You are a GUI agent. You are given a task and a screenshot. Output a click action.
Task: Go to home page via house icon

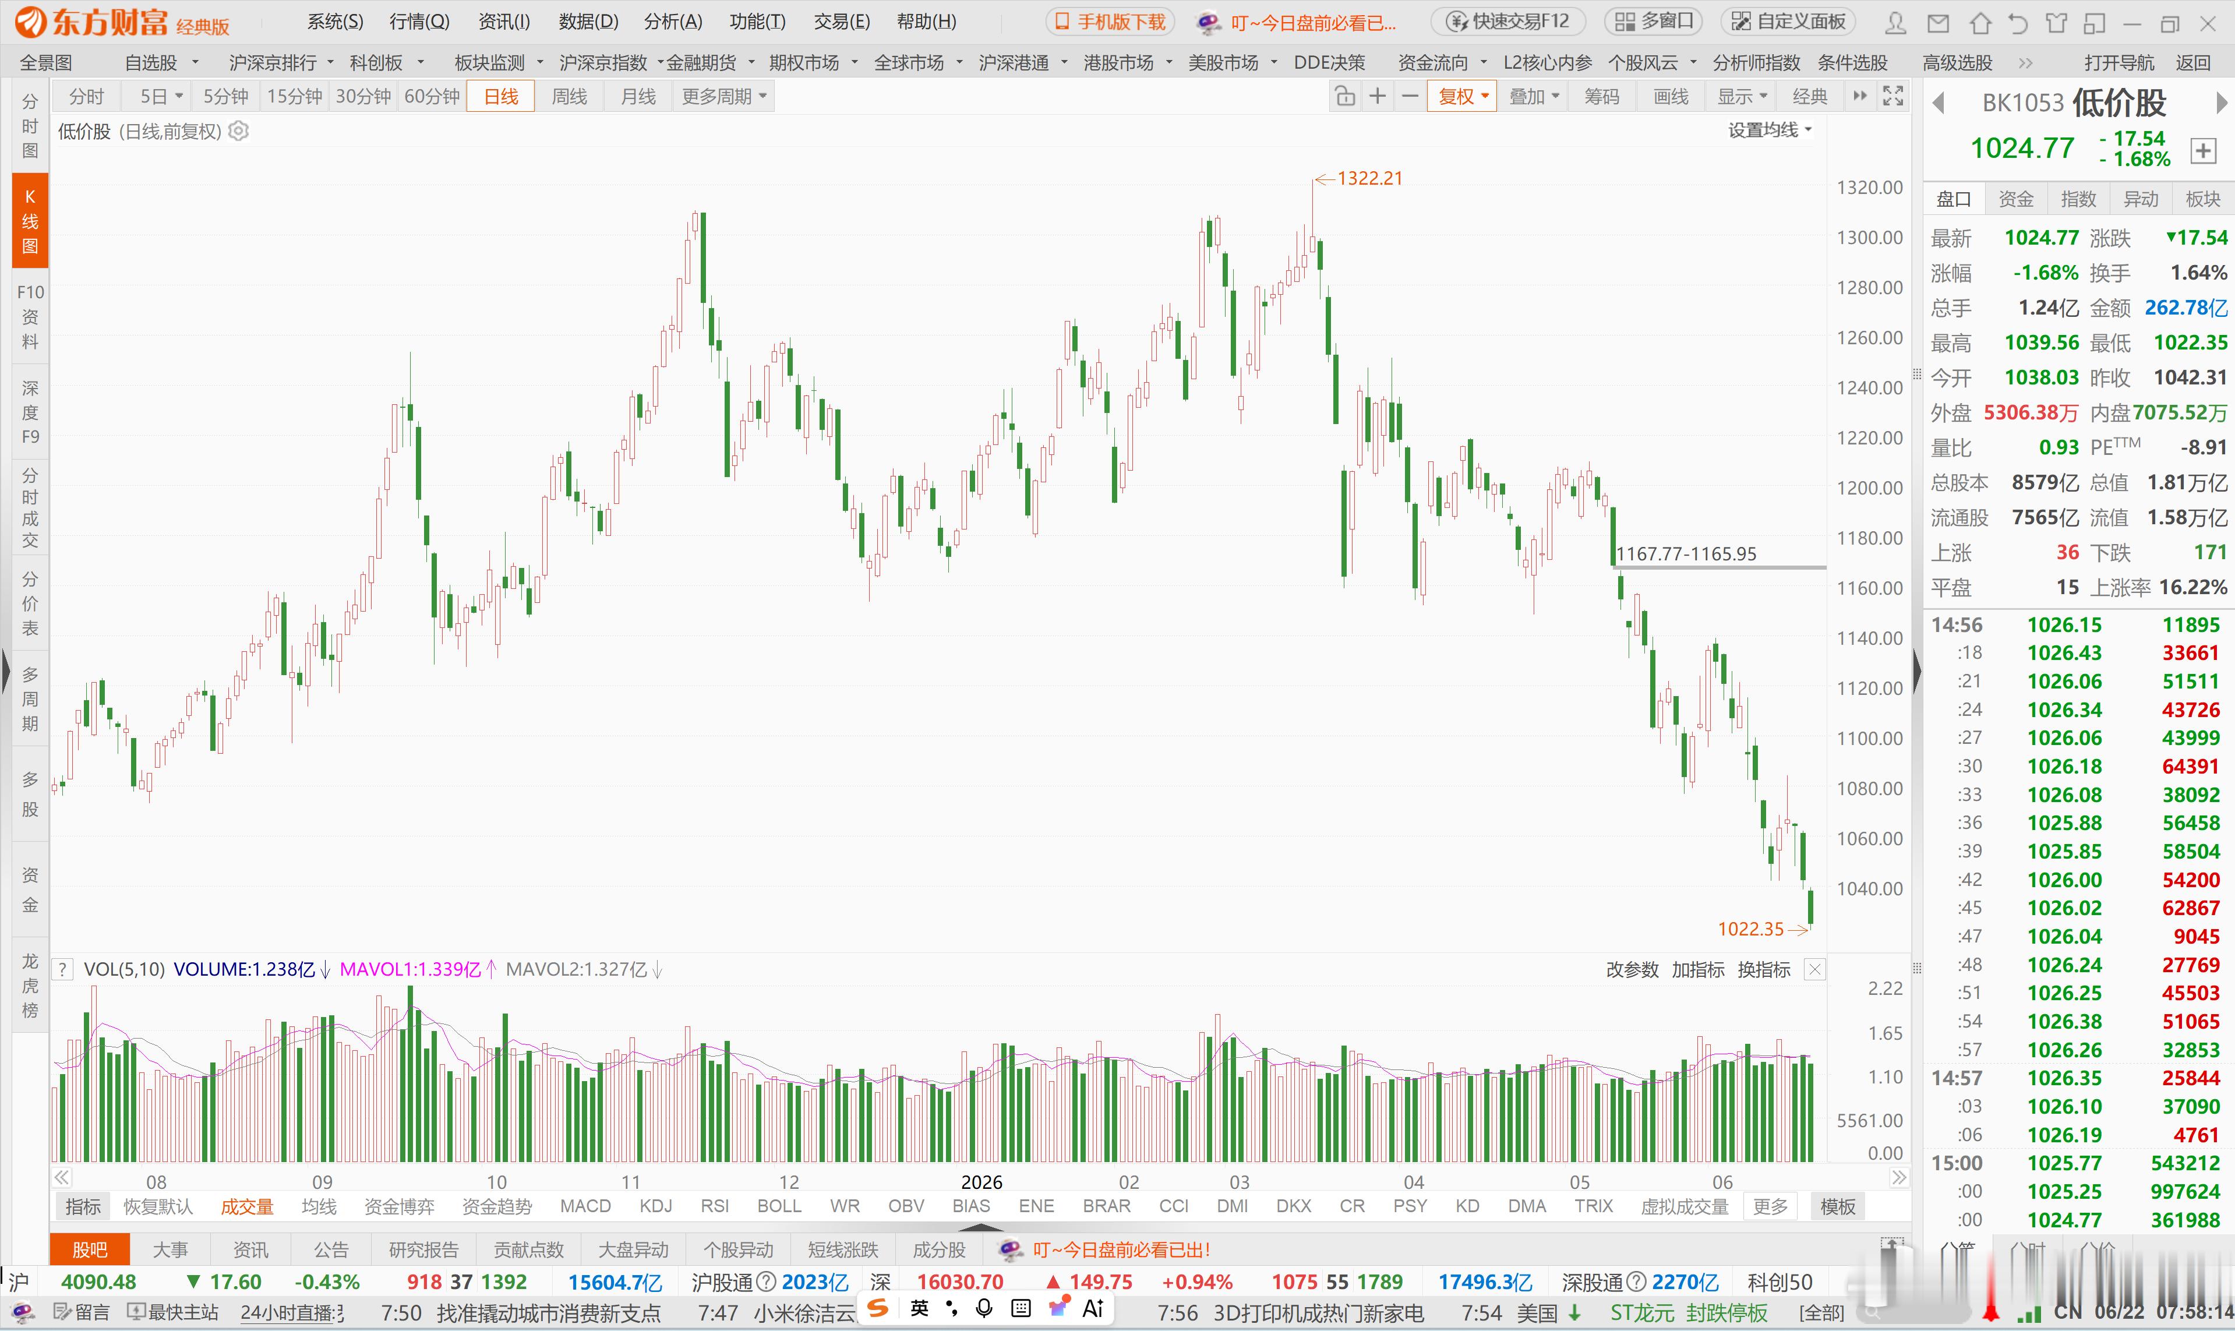[1980, 22]
